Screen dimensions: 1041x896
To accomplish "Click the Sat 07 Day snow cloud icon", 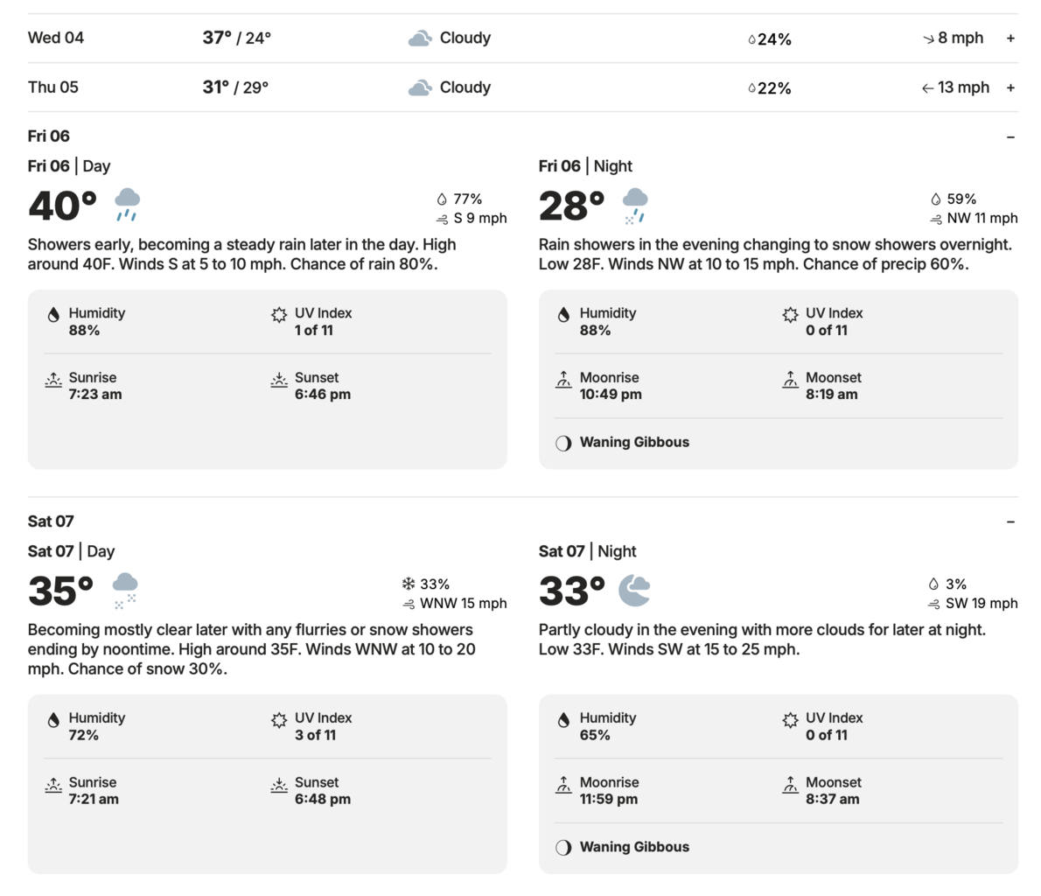I will coord(125,590).
